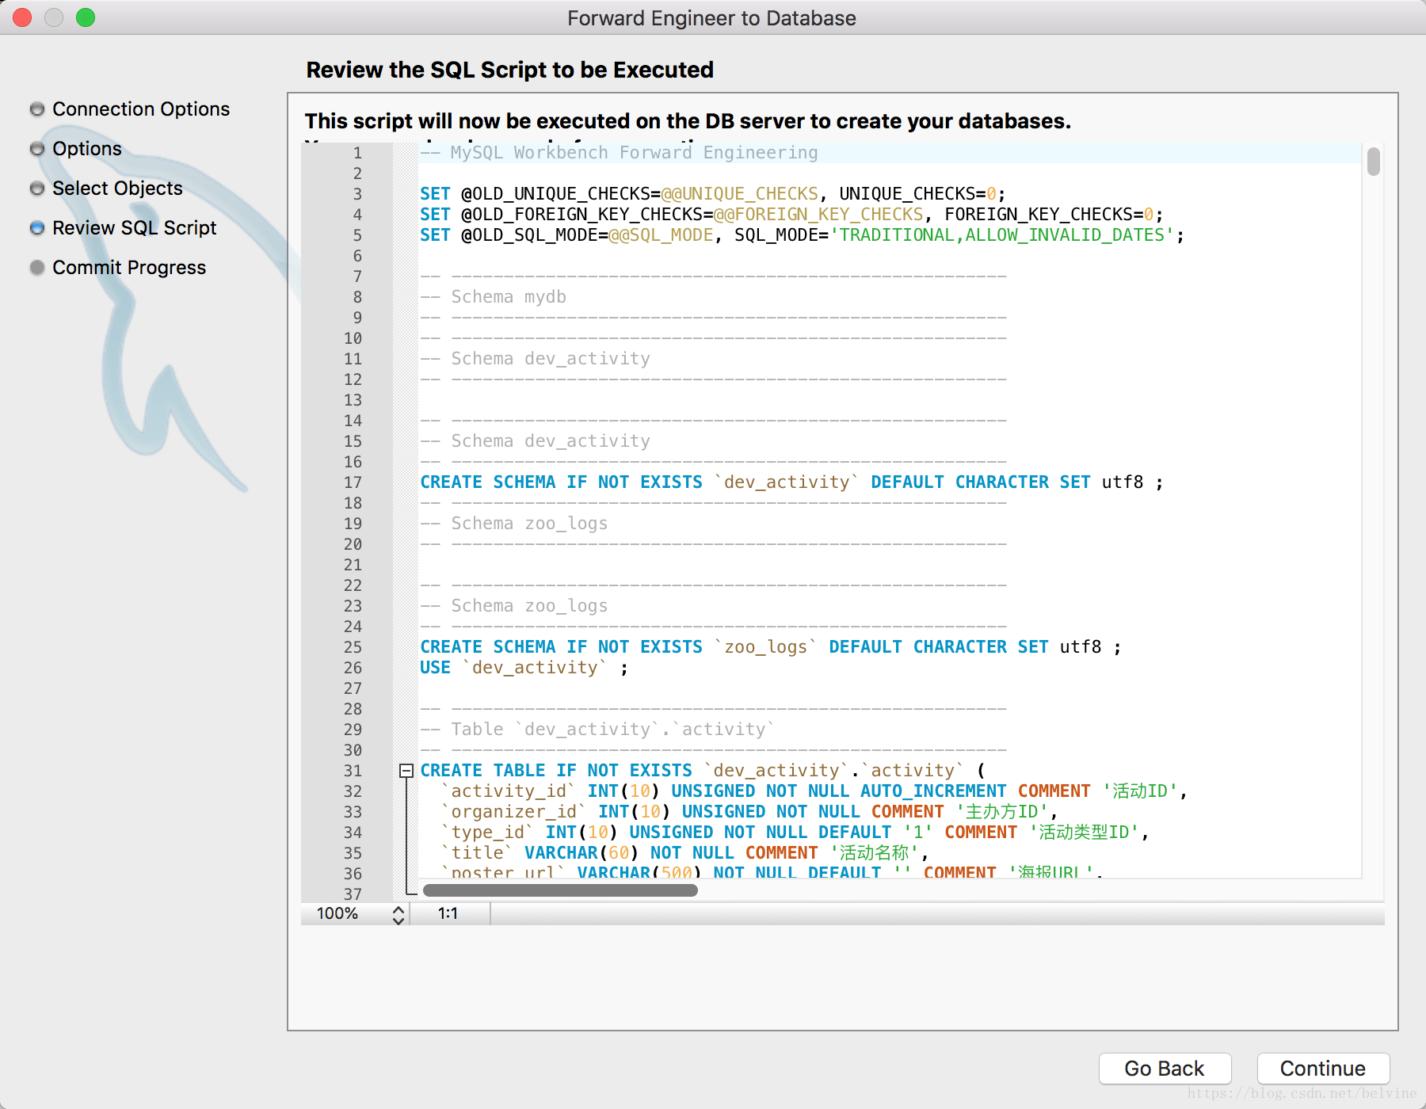Click the Go Back button

(1165, 1069)
